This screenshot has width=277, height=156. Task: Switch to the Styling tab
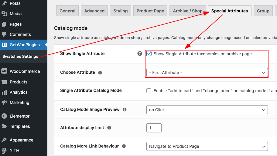(121, 11)
